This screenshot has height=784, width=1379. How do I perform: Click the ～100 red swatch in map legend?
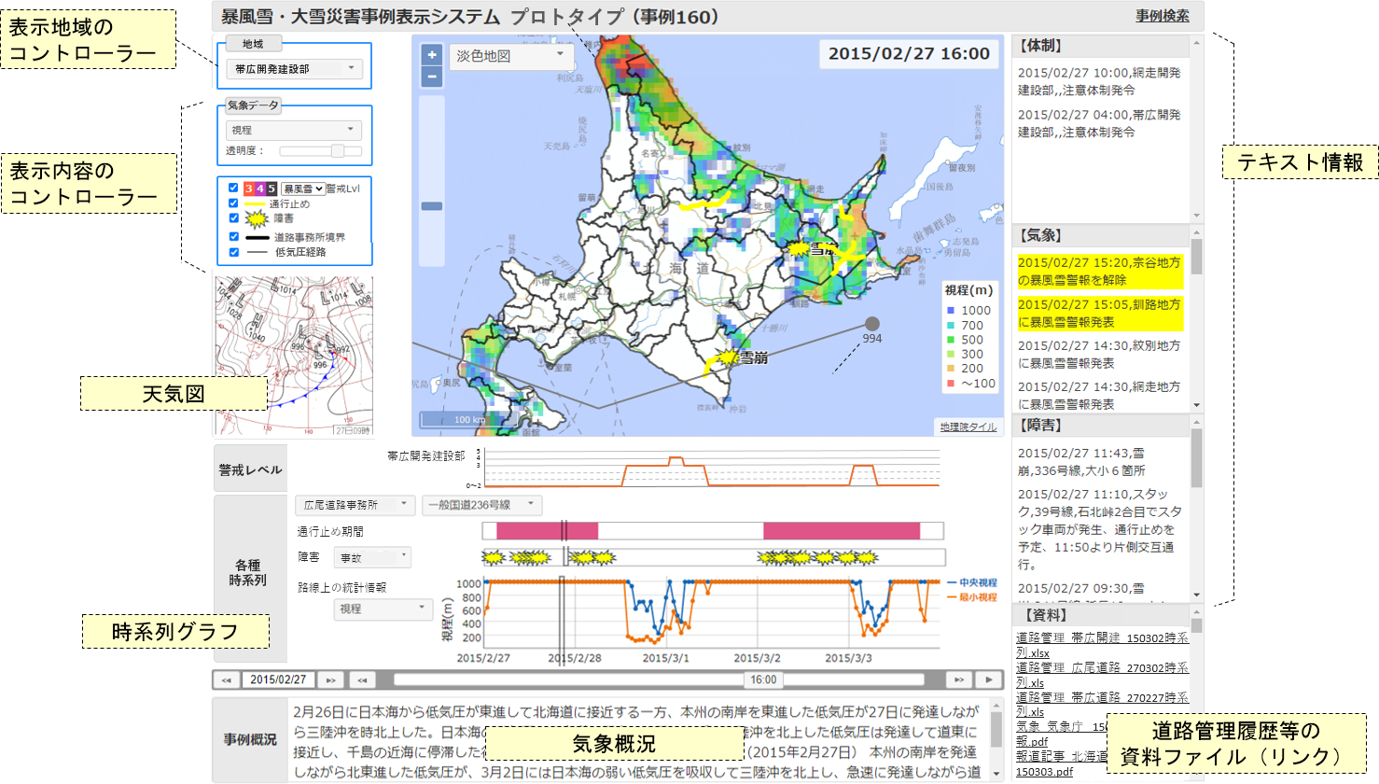[951, 384]
